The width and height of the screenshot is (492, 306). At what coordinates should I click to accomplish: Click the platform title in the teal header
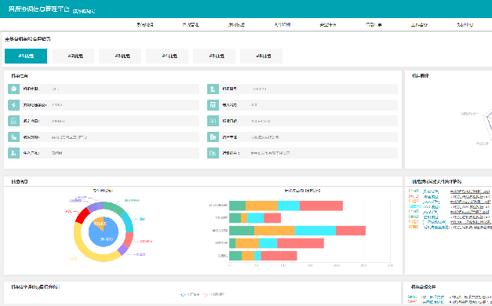point(38,9)
